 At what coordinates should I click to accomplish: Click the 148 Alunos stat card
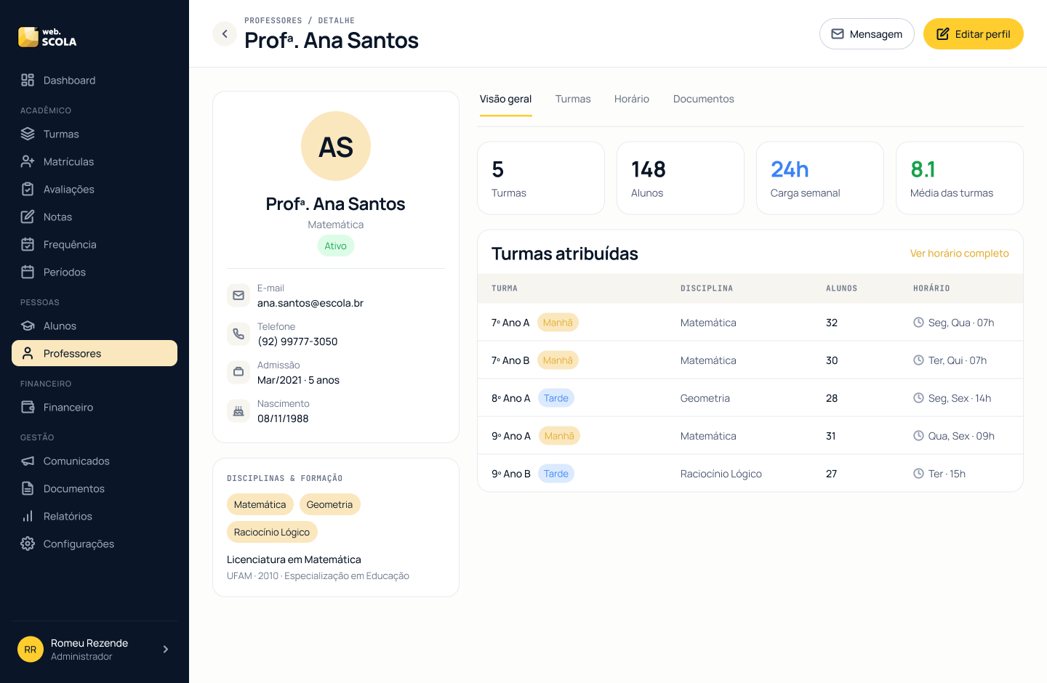click(681, 178)
